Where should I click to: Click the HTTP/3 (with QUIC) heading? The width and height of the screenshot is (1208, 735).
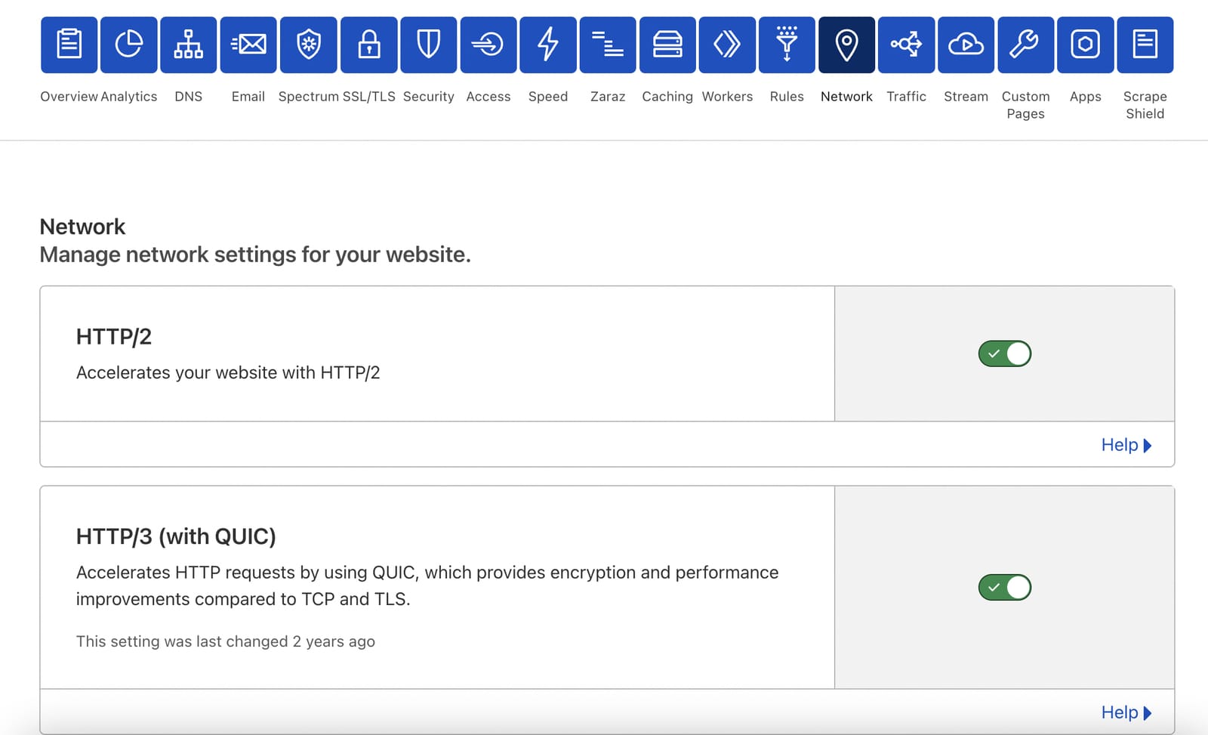coord(176,536)
